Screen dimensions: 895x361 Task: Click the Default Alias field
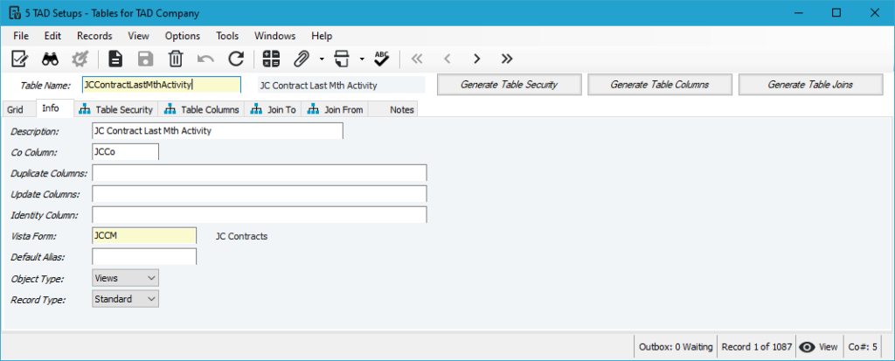click(144, 256)
